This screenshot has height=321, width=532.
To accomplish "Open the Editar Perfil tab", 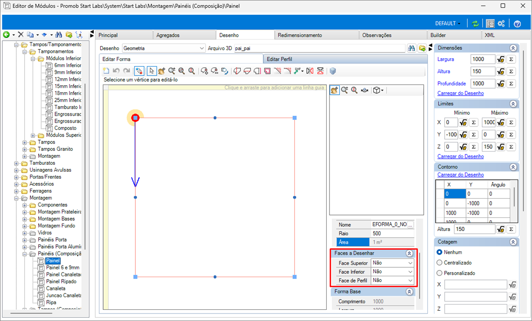I will coord(279,59).
